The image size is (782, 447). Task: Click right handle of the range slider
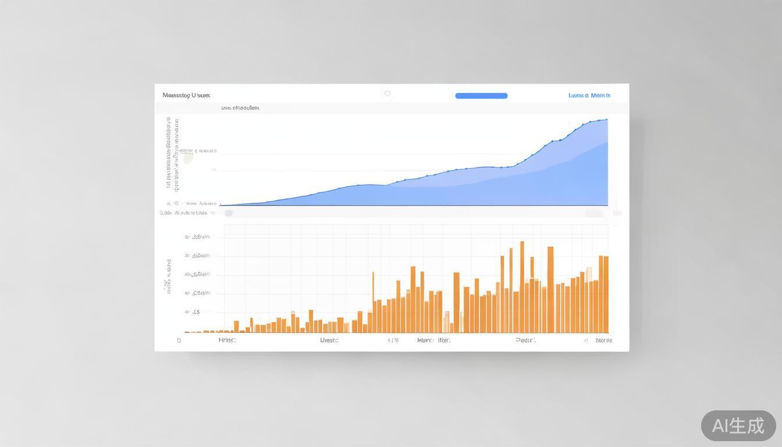click(593, 214)
